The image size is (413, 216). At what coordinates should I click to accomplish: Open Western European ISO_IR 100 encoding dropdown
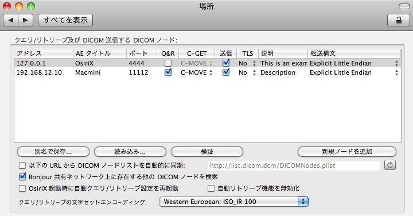coord(234,202)
